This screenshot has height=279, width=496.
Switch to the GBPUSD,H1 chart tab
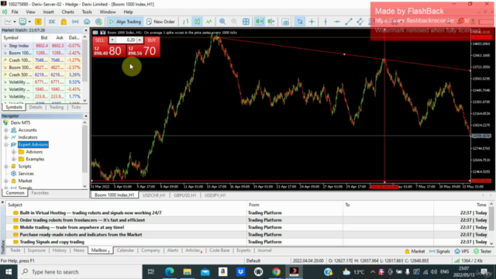185,195
